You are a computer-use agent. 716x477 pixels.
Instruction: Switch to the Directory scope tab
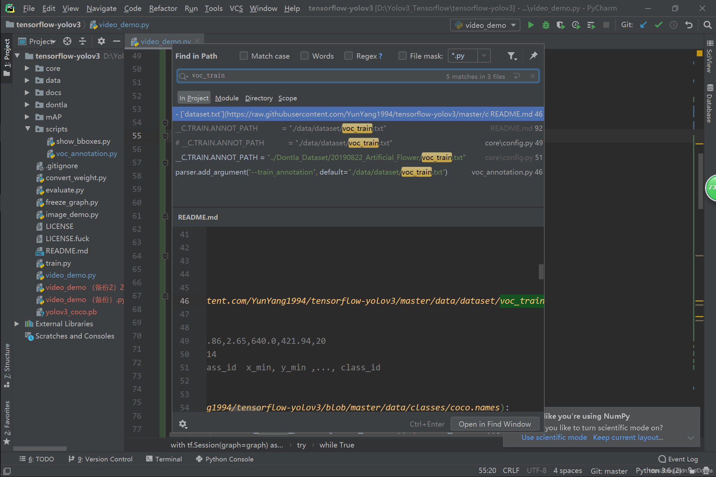coord(259,98)
